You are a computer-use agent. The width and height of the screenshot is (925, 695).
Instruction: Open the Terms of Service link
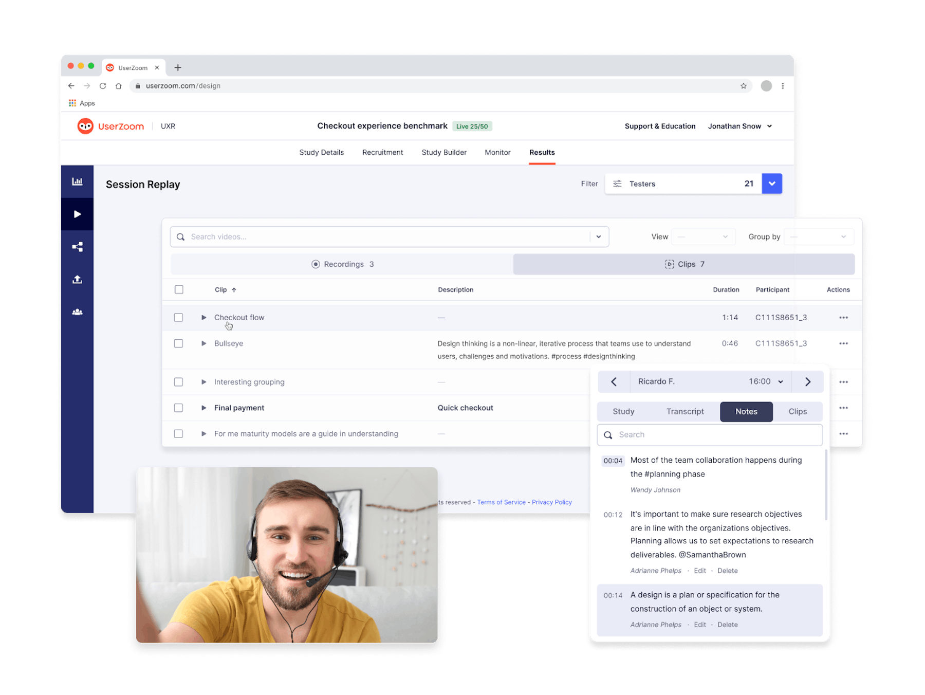(x=501, y=502)
